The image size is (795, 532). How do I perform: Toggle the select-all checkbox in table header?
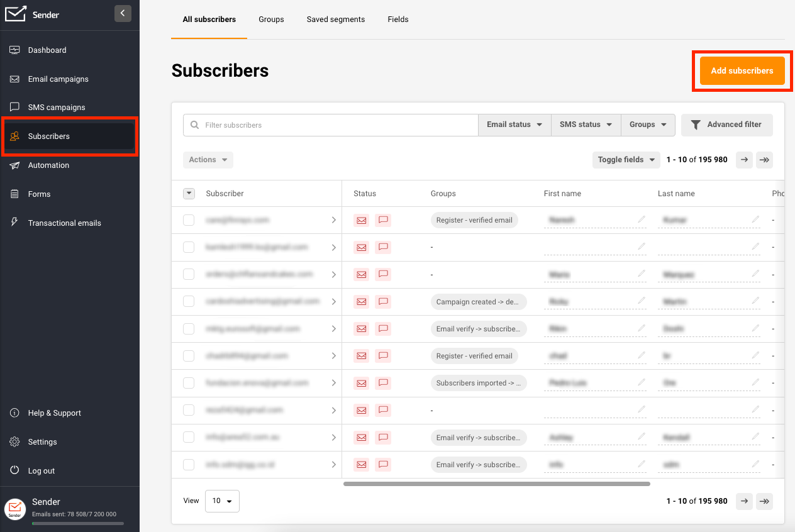pyautogui.click(x=189, y=194)
